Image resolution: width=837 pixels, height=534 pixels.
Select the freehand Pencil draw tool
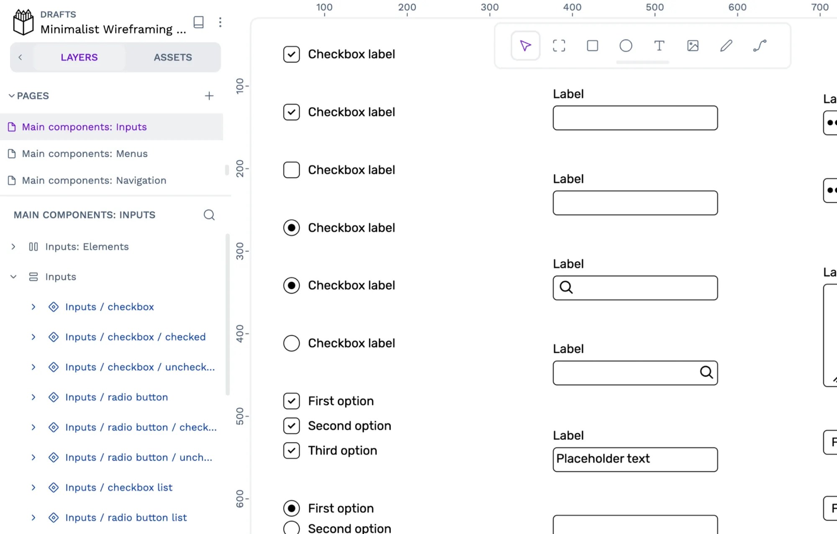point(726,46)
